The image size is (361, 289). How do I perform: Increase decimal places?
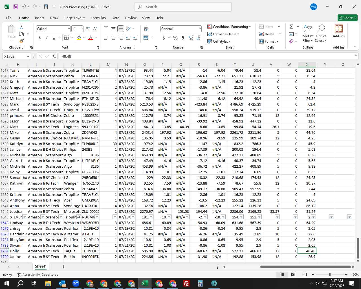[191, 38]
